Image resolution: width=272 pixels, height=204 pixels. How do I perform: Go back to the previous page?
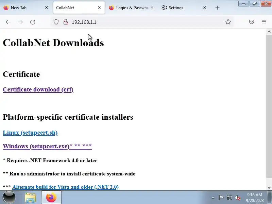pos(8,22)
